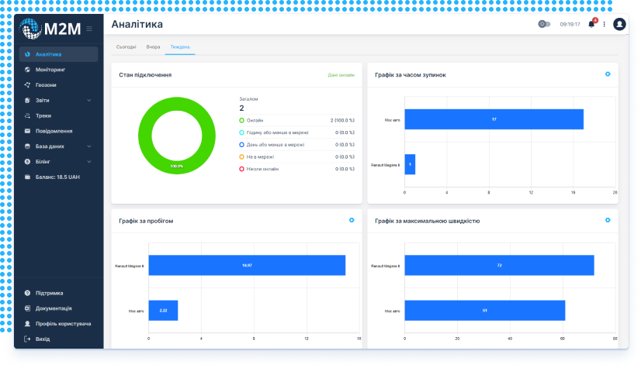Open the notifications bell icon
The height and width of the screenshot is (368, 641).
[x=591, y=24]
